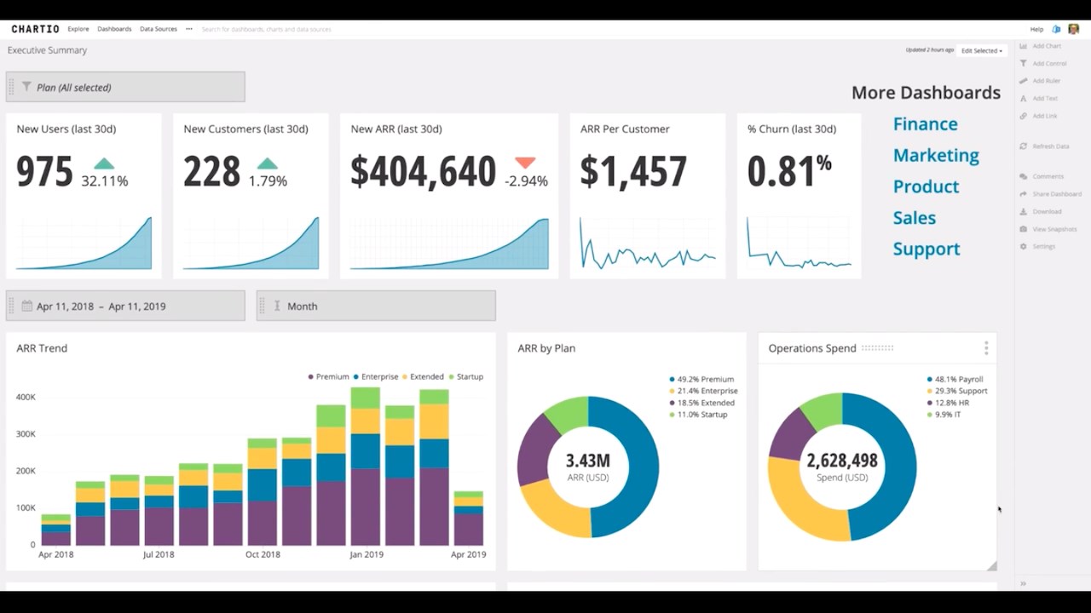Click the Refresh Data arrows icon

[1024, 146]
